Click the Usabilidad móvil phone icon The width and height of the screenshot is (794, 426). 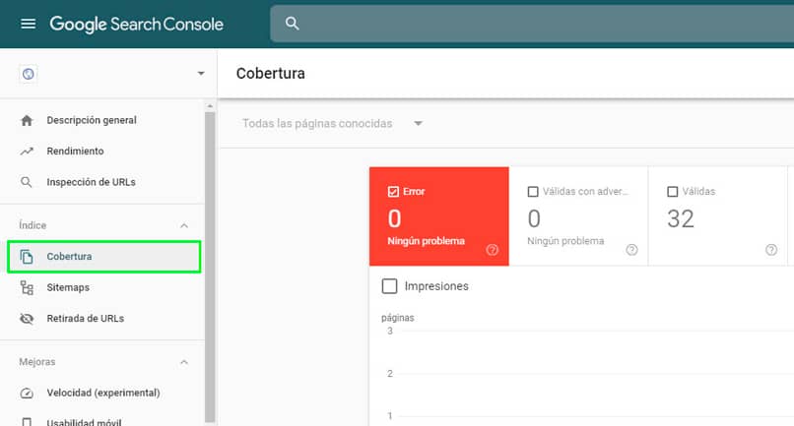tap(27, 422)
